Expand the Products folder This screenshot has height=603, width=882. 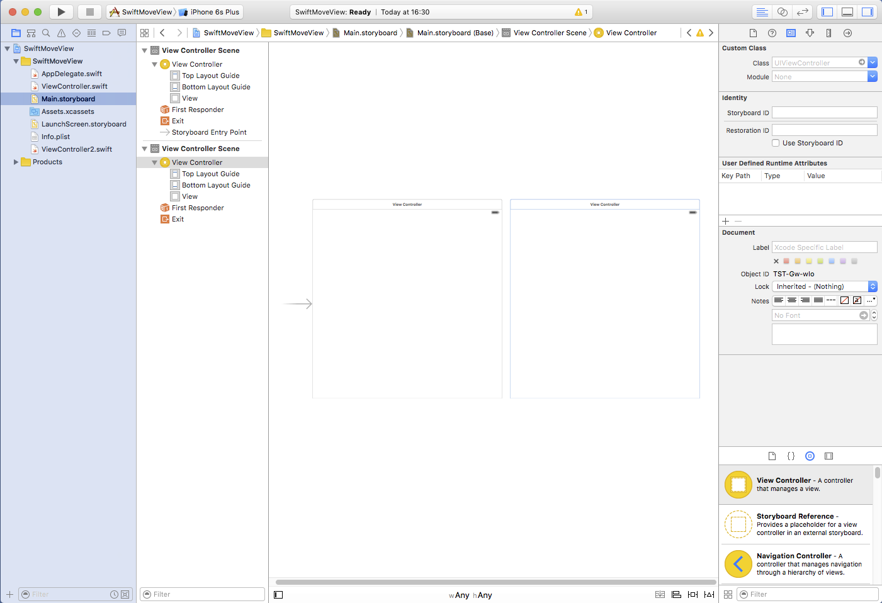point(16,162)
